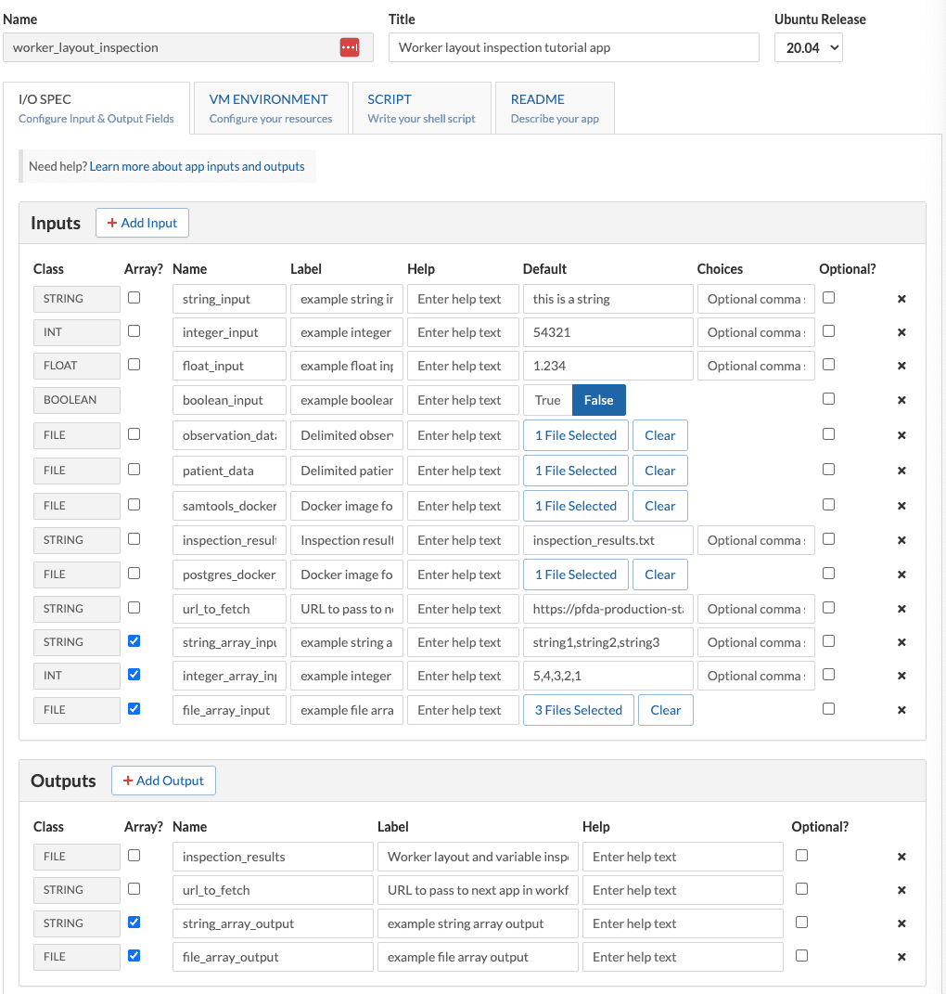Open the 1 File Selected picker for observation_data
This screenshot has height=994, width=946.
click(575, 435)
